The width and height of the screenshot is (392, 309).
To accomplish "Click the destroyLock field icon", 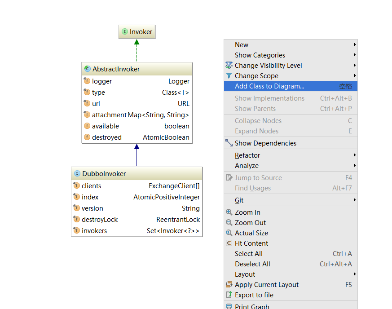I will click(76, 219).
